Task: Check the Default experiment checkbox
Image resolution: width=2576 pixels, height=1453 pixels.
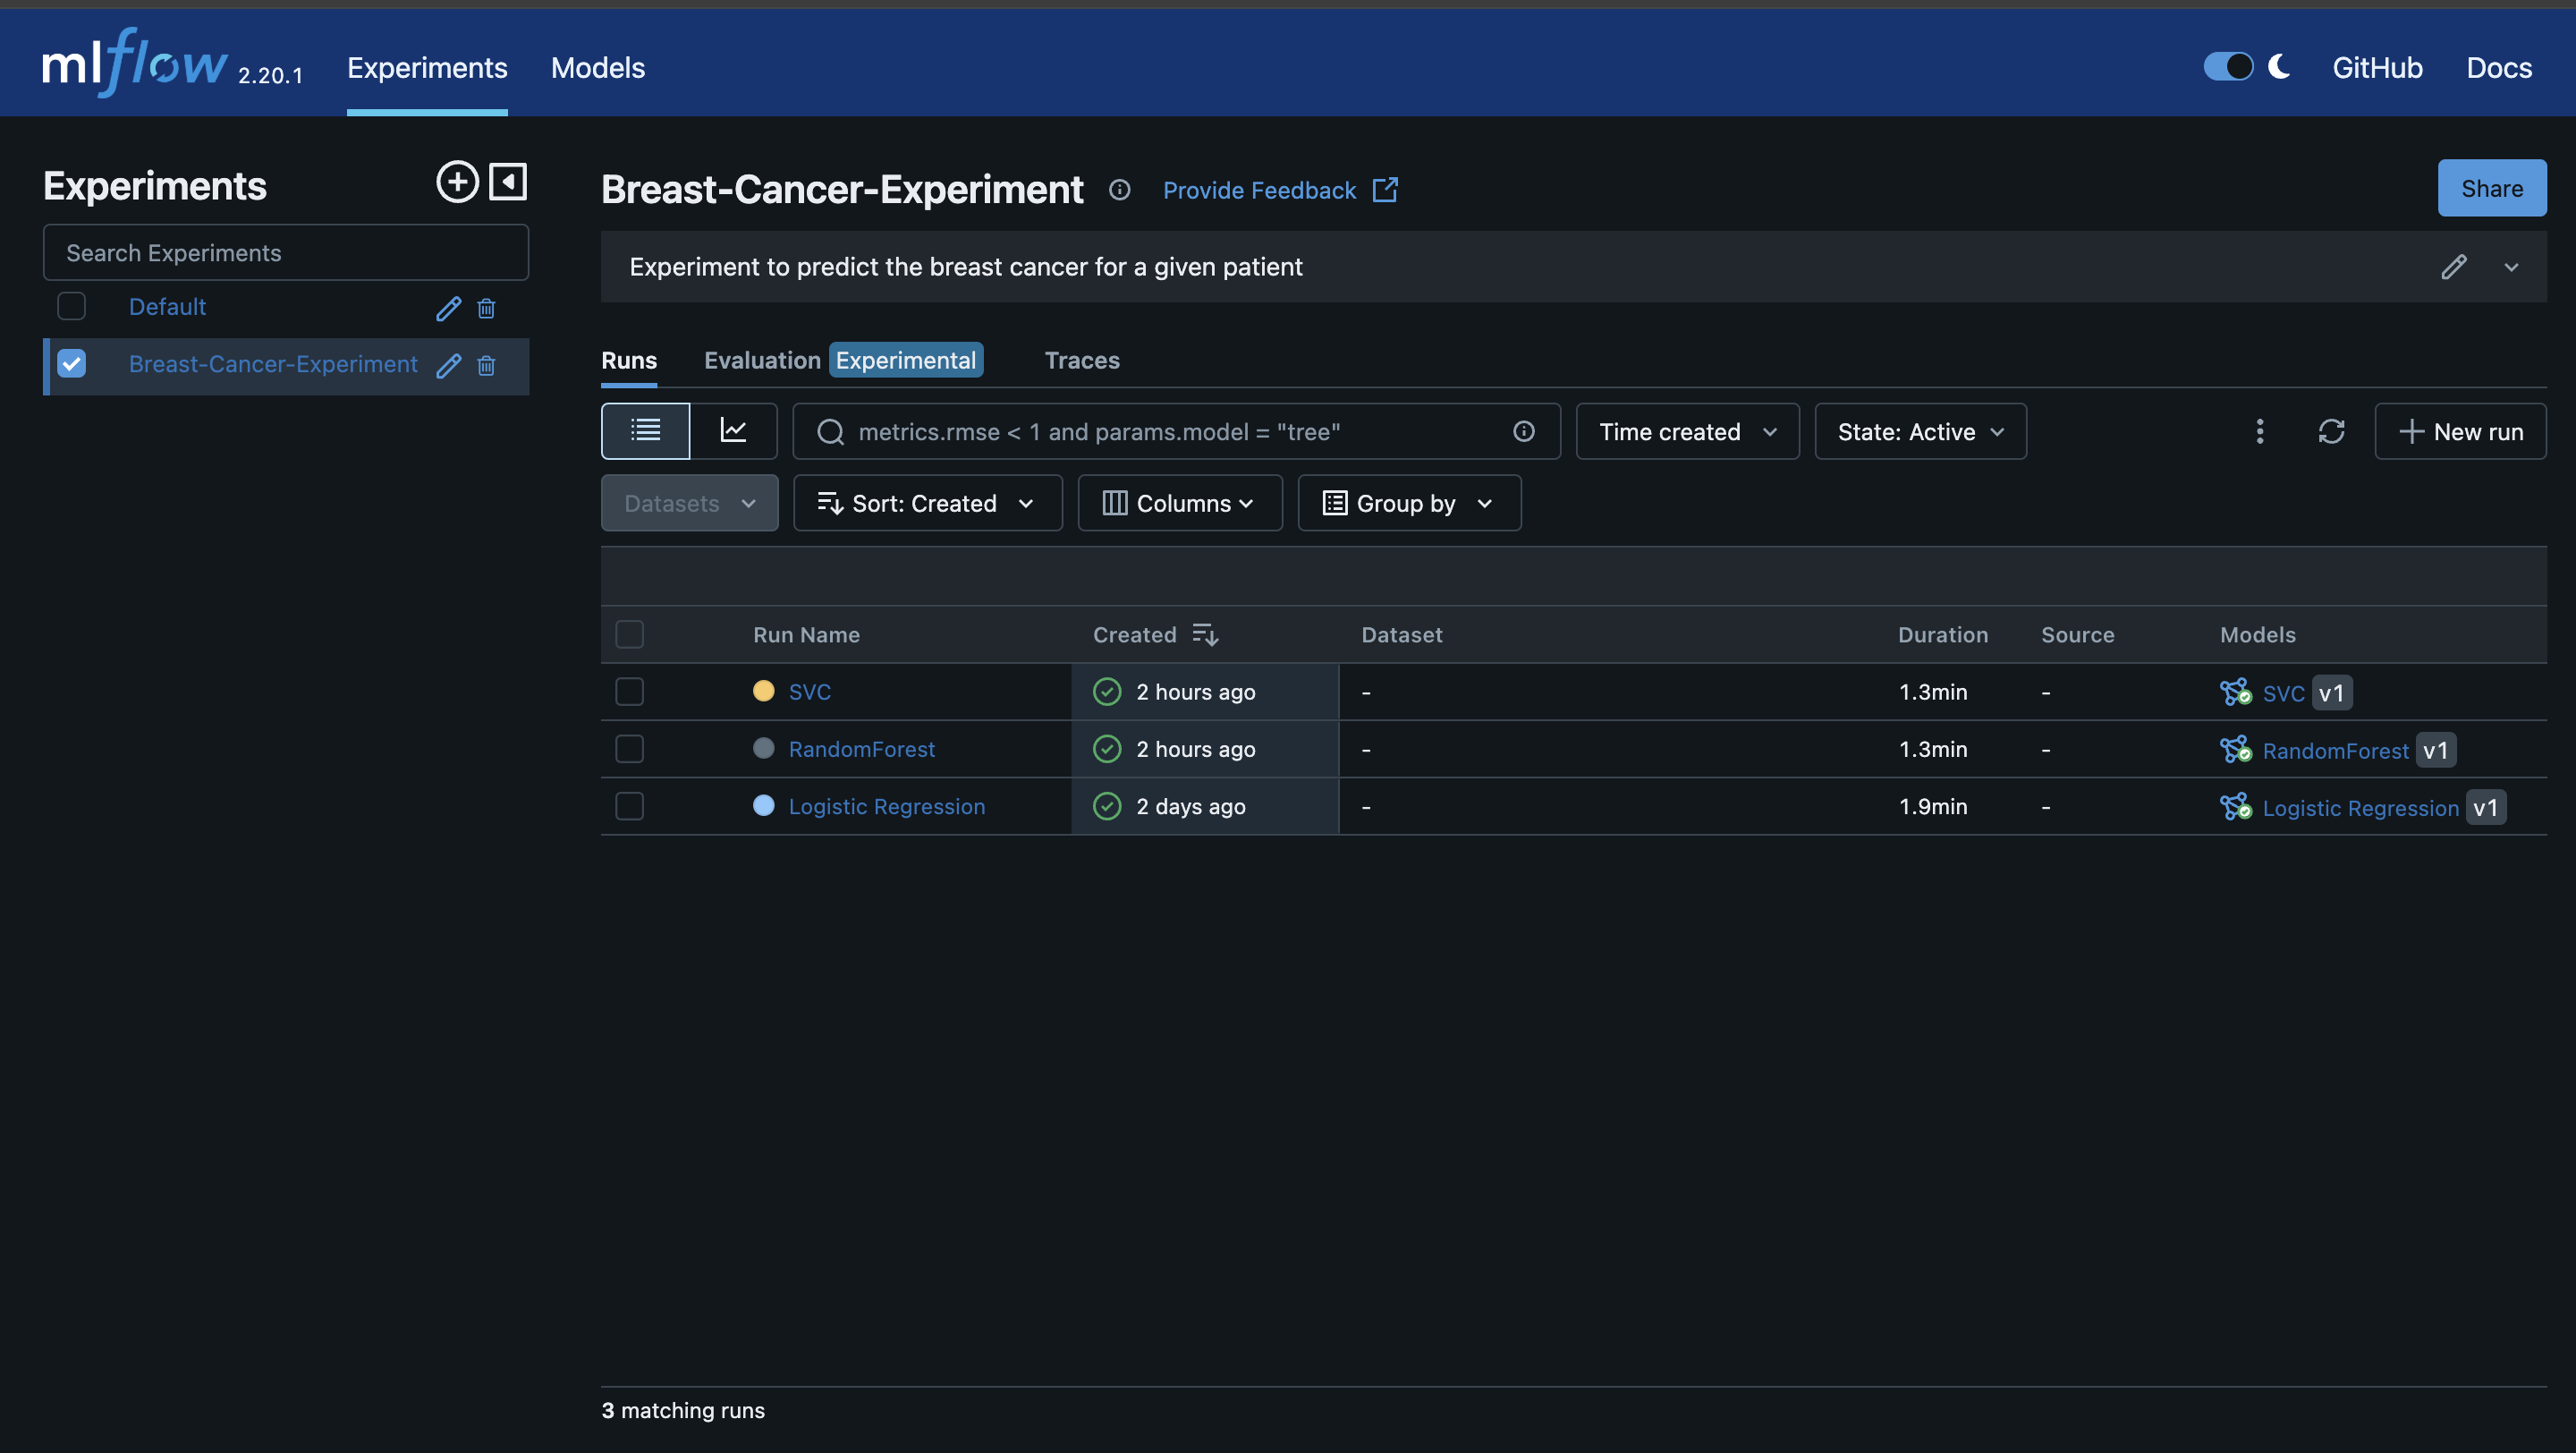Action: pyautogui.click(x=71, y=306)
